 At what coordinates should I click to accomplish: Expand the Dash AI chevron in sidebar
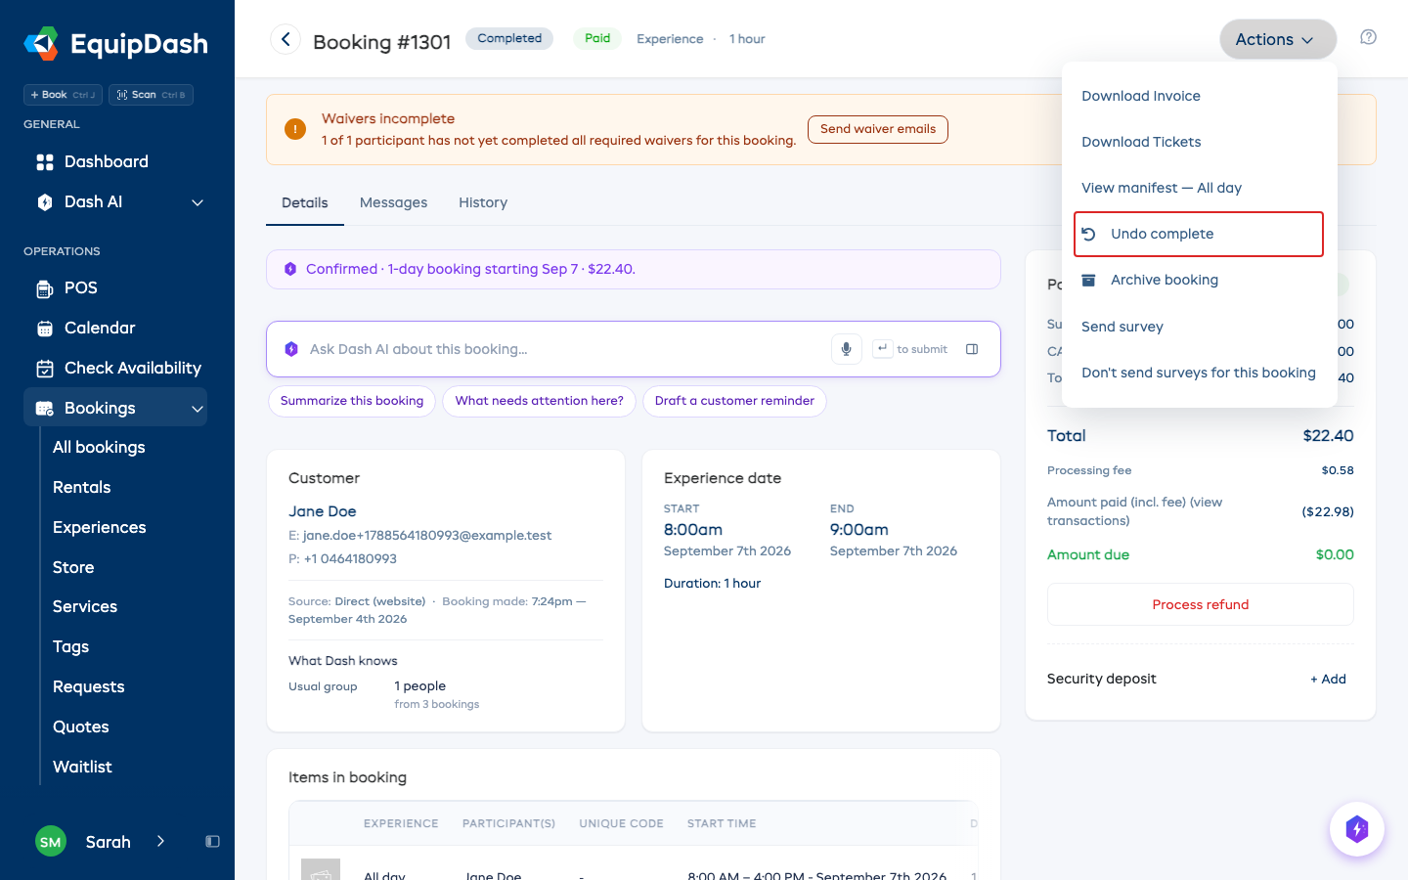(198, 202)
